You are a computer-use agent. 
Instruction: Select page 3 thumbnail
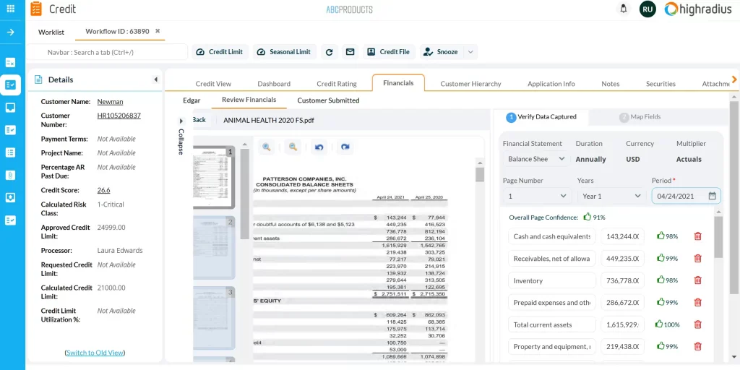214,318
